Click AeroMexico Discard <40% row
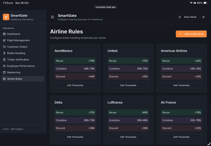The width and height of the screenshot is (211, 146). (75, 77)
